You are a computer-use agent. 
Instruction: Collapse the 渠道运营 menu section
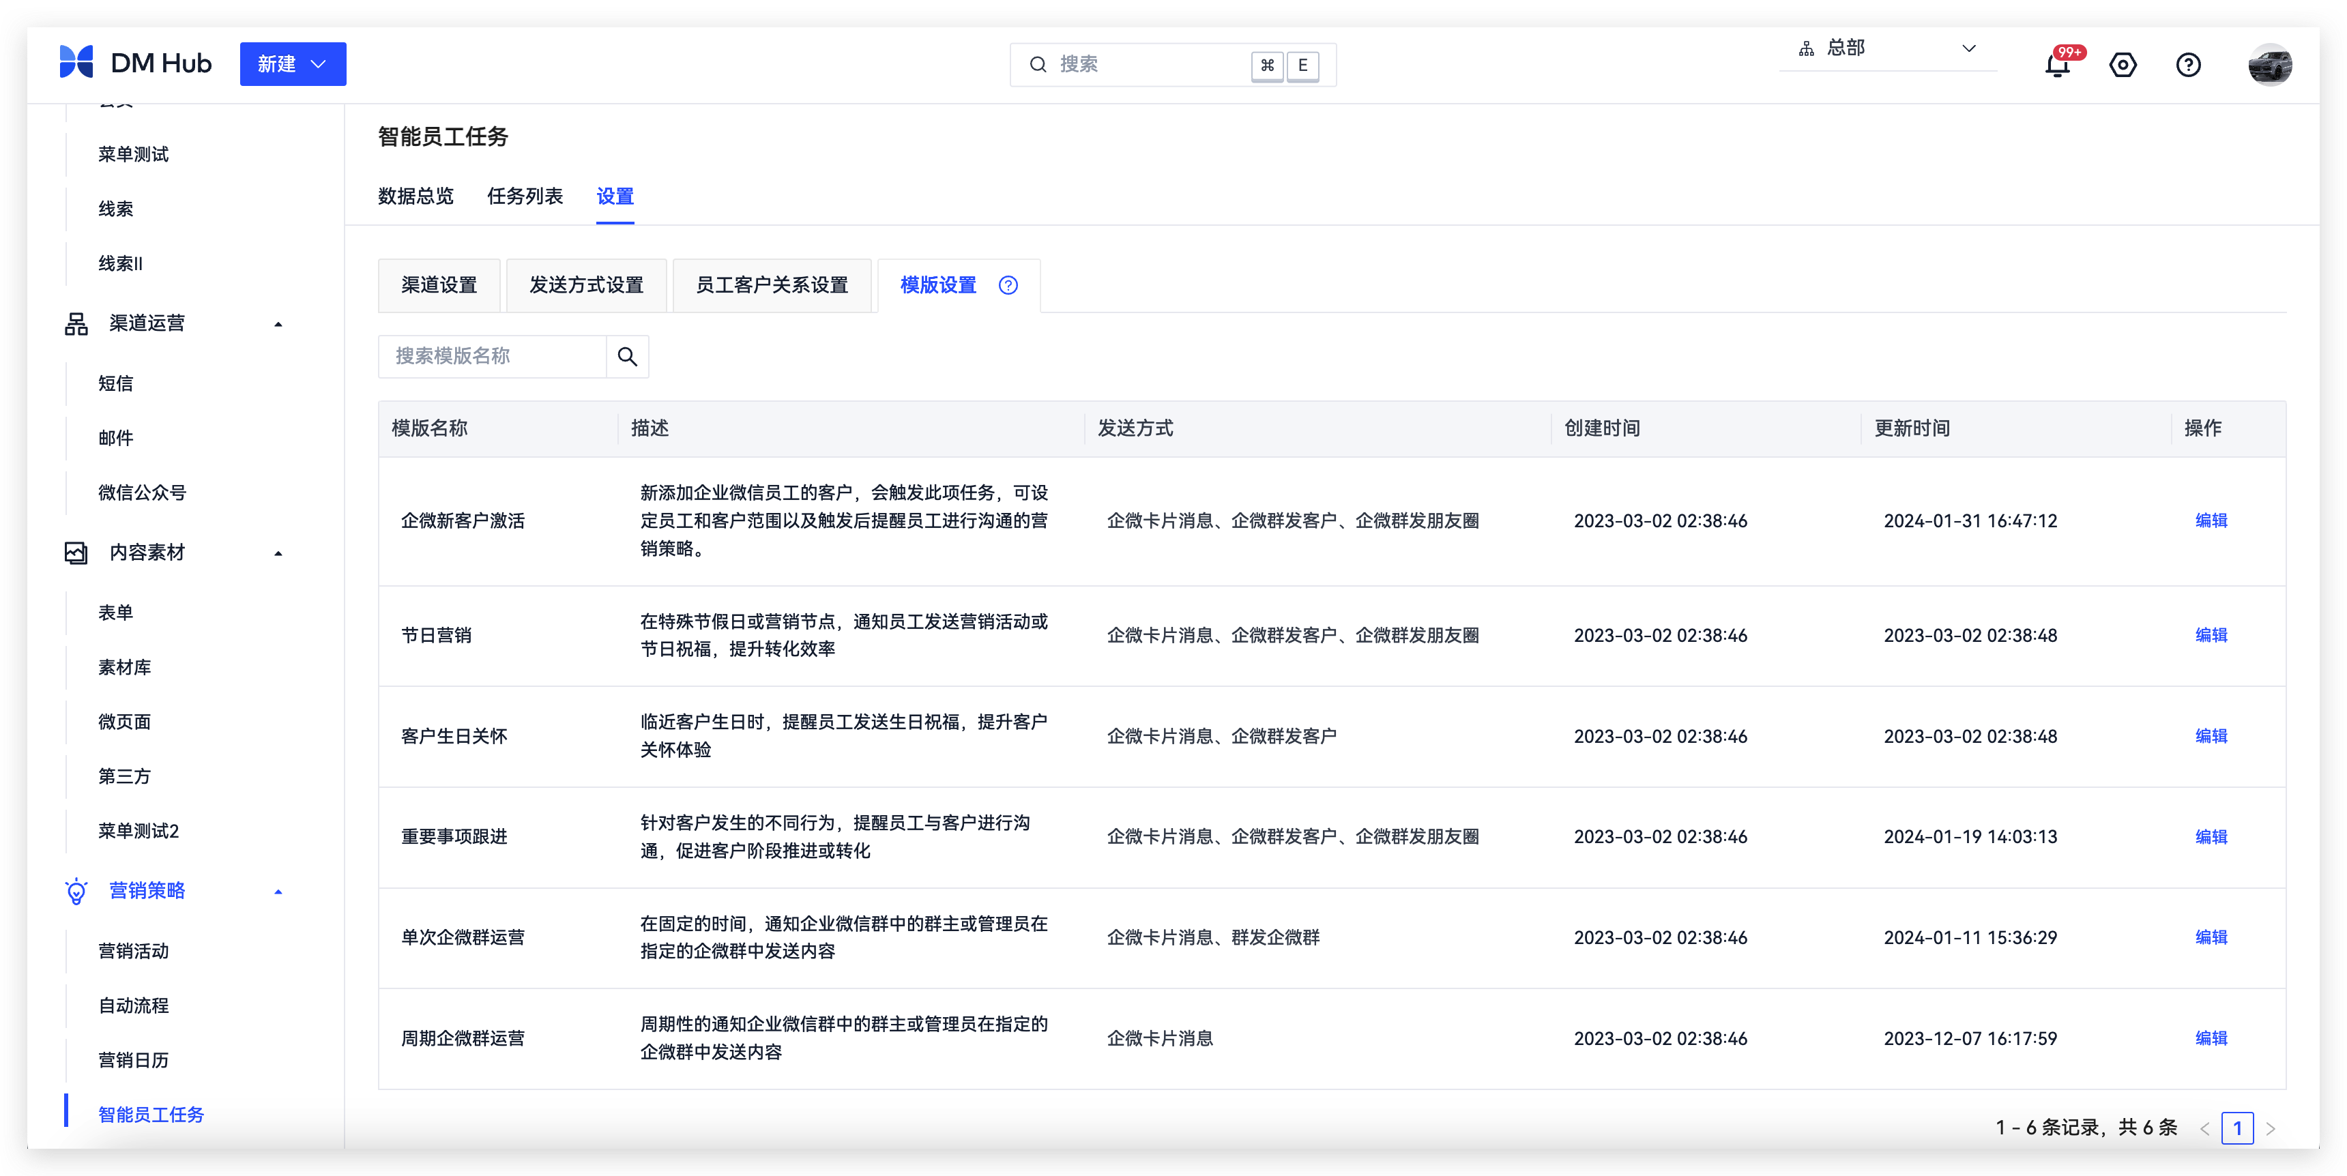pyautogui.click(x=278, y=324)
